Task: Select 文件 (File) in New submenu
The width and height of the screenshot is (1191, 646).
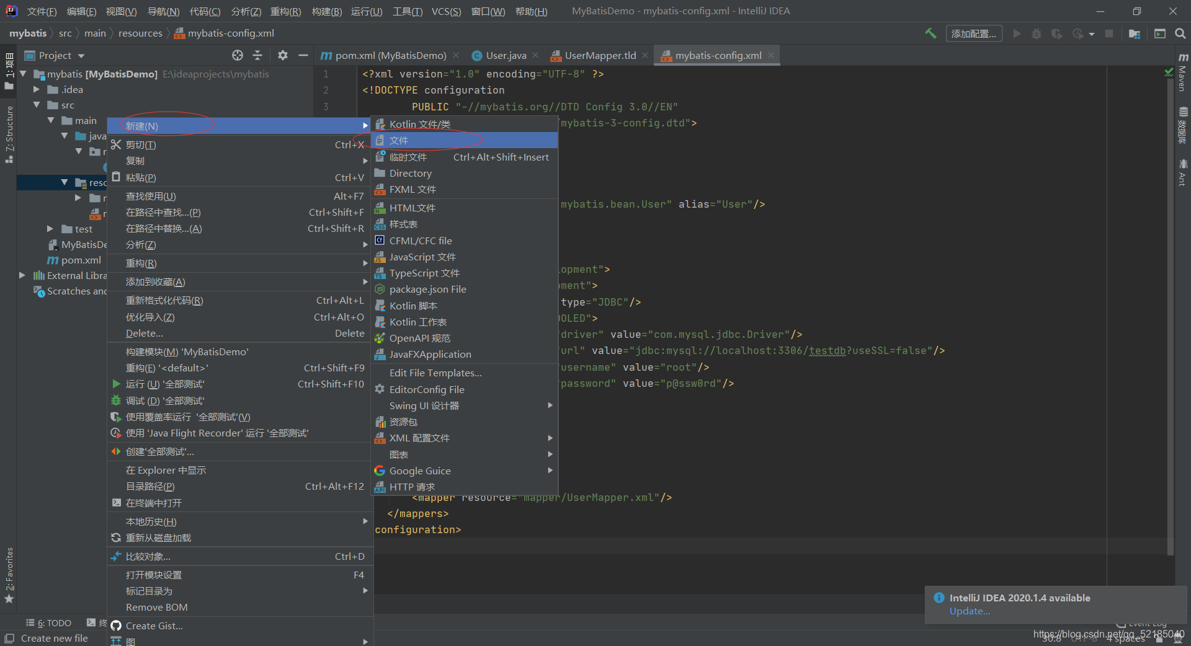Action: (464, 140)
